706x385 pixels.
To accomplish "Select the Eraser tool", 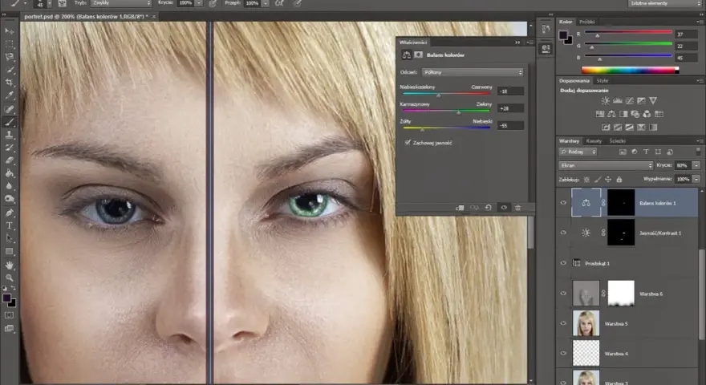I will 9,160.
